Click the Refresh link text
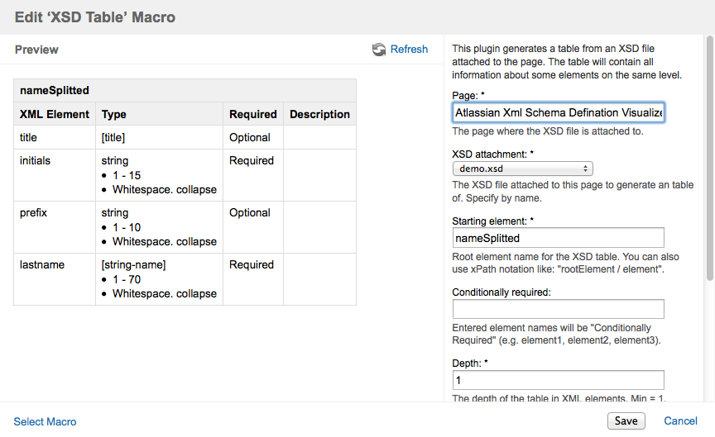 (409, 50)
